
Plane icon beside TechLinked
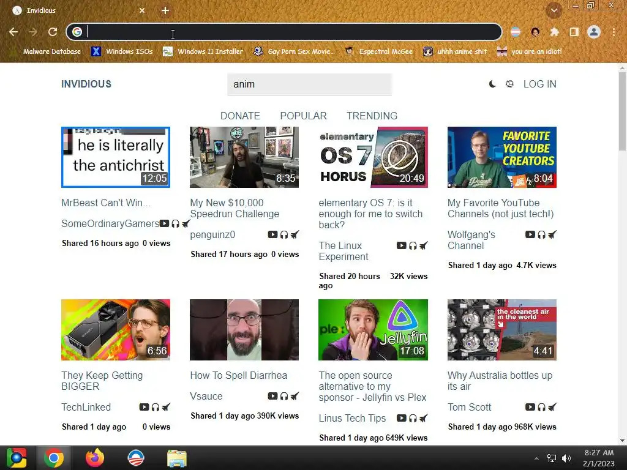(x=166, y=407)
